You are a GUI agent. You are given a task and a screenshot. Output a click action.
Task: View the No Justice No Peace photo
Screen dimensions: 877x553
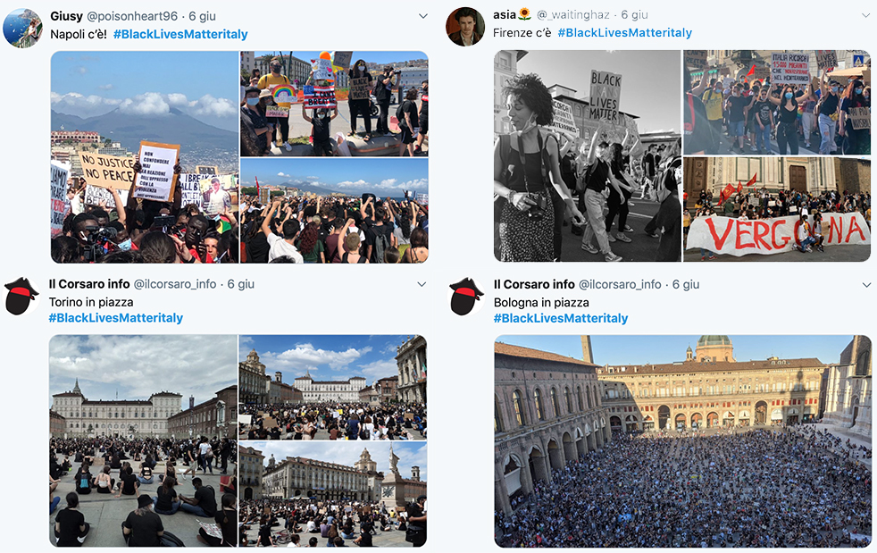pos(145,157)
